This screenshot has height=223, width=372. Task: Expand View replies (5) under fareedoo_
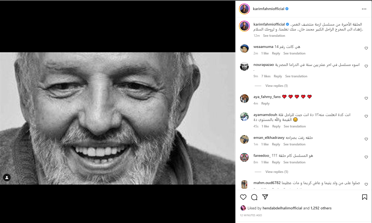277,172
